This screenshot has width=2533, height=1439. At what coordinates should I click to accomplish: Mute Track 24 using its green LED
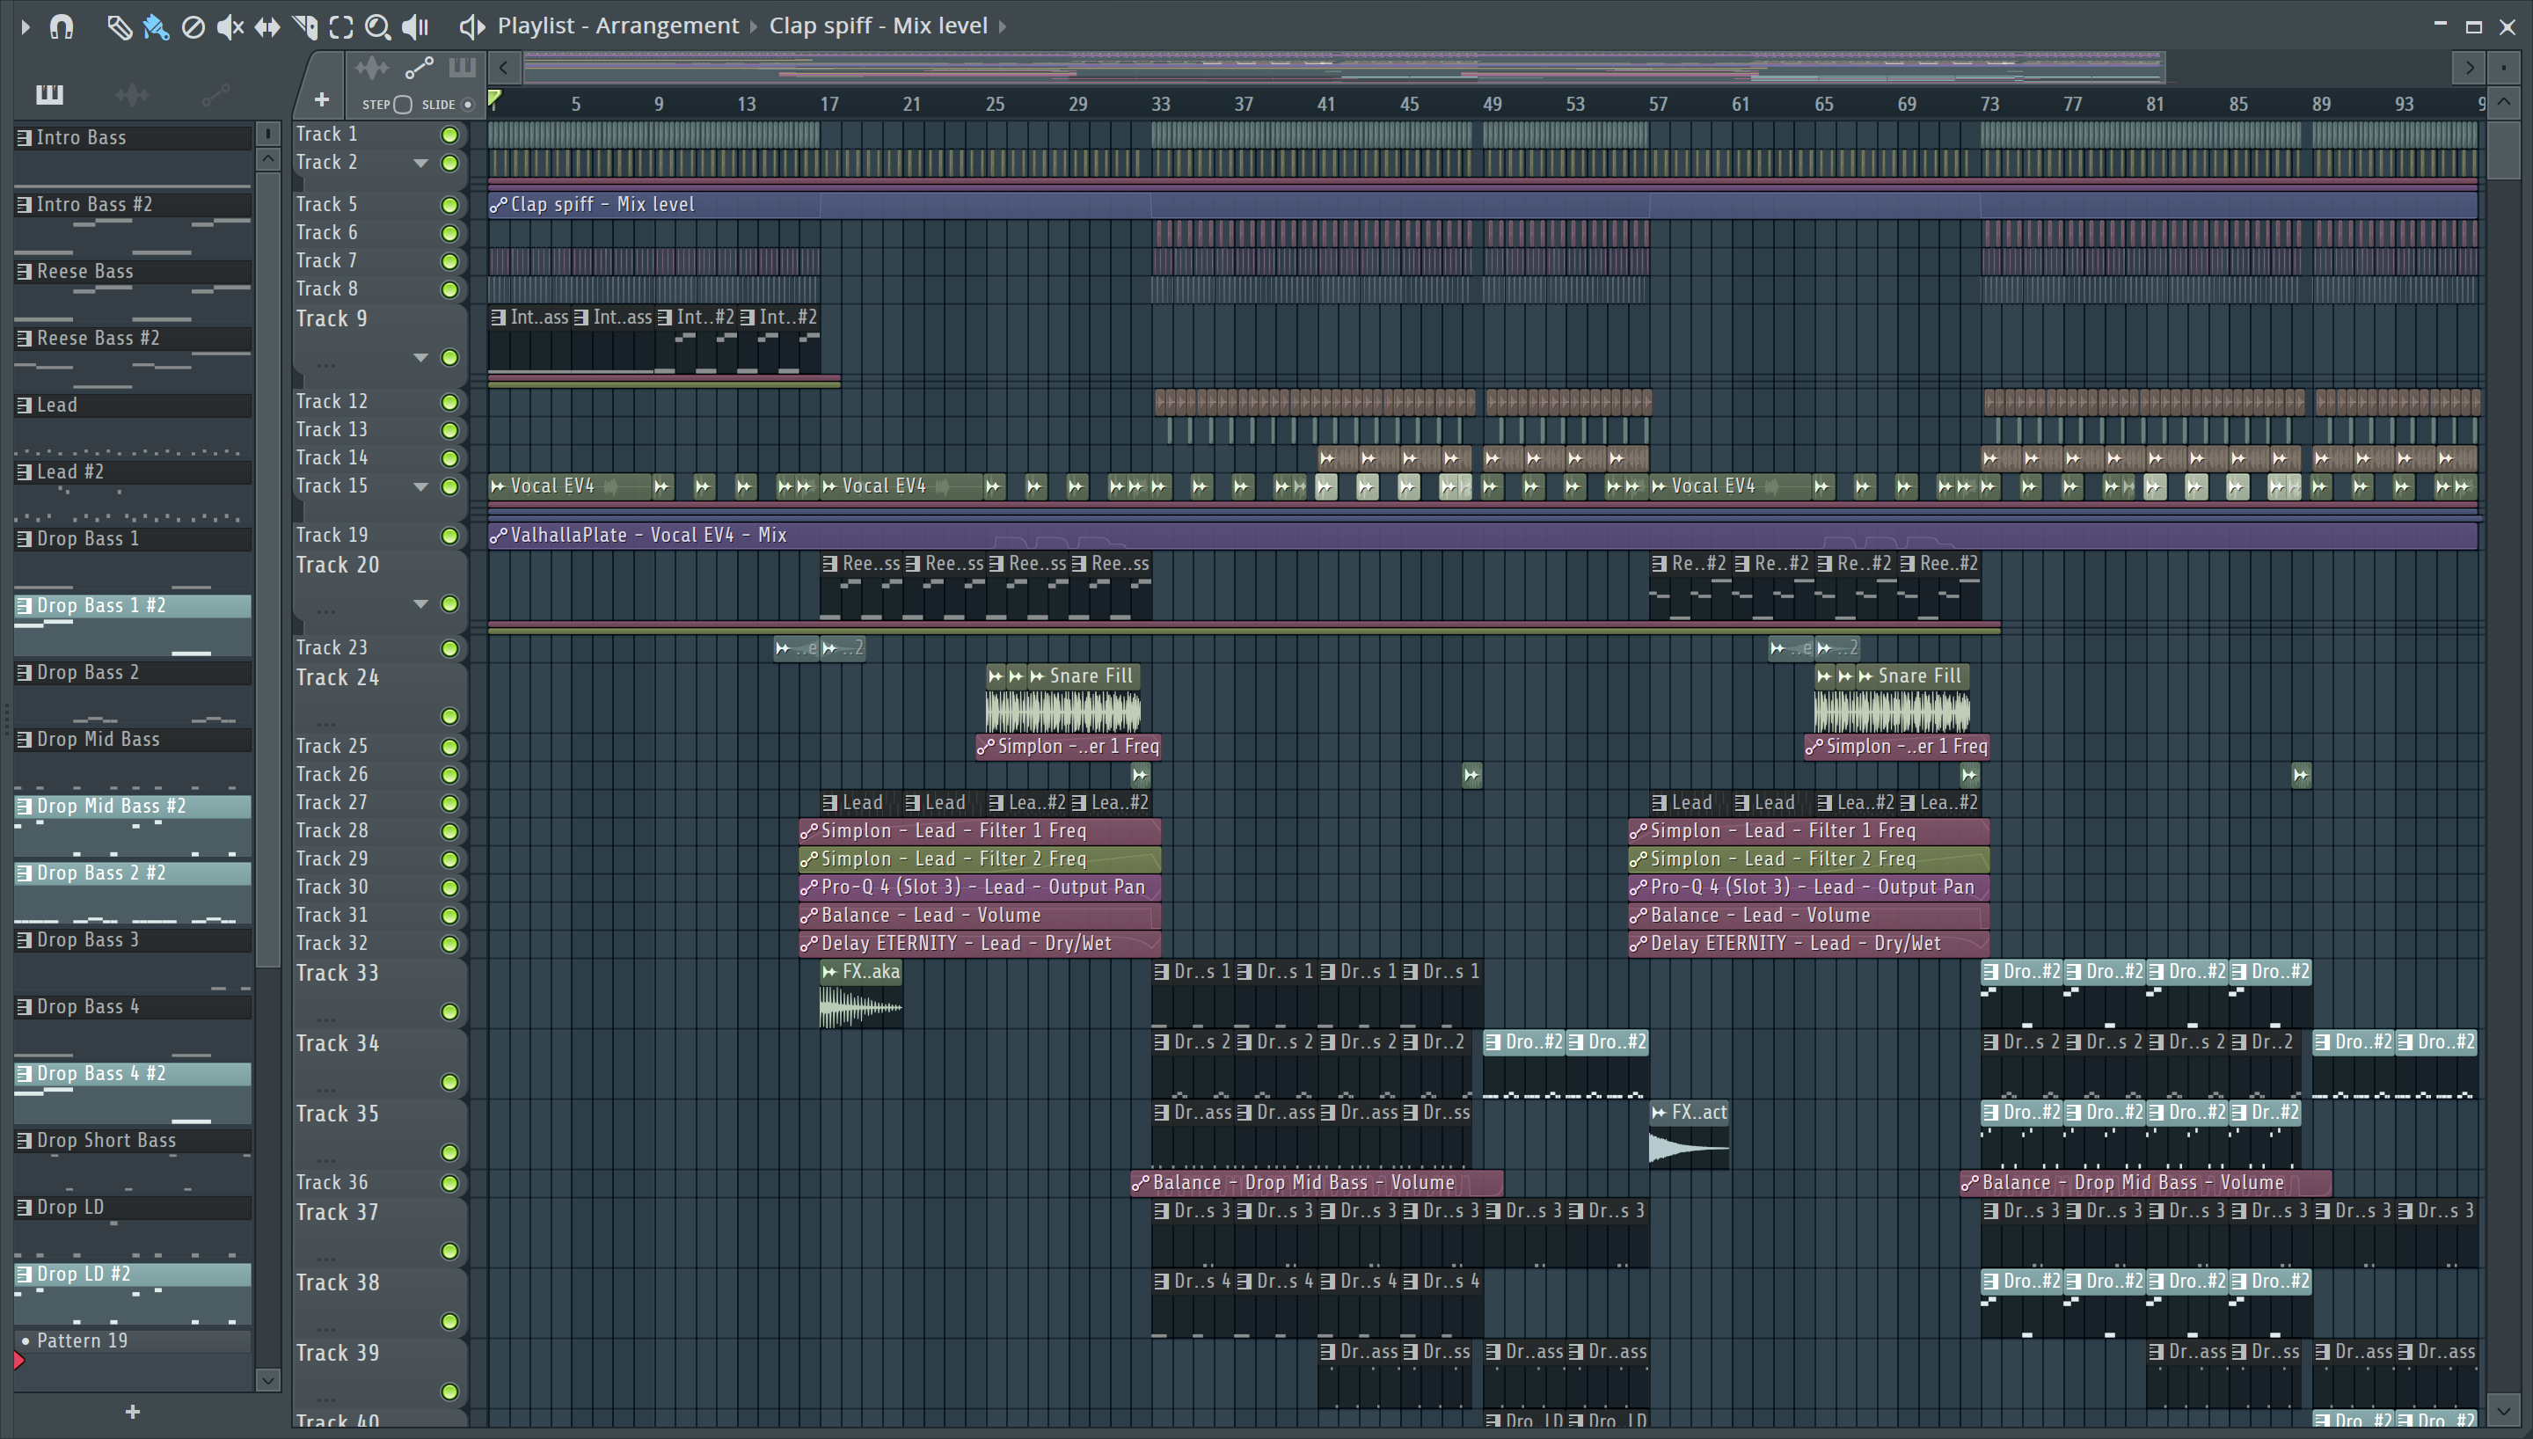click(449, 717)
